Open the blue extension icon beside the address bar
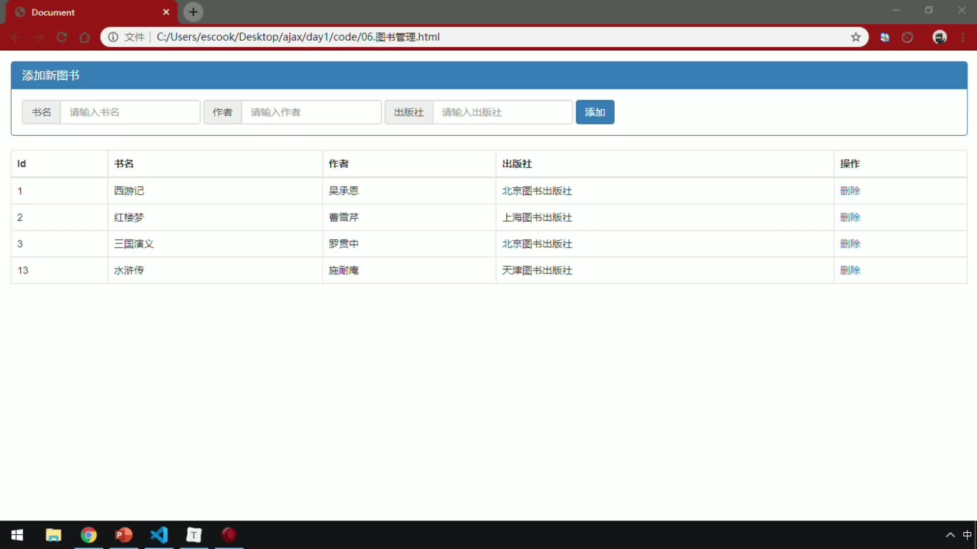 click(885, 37)
